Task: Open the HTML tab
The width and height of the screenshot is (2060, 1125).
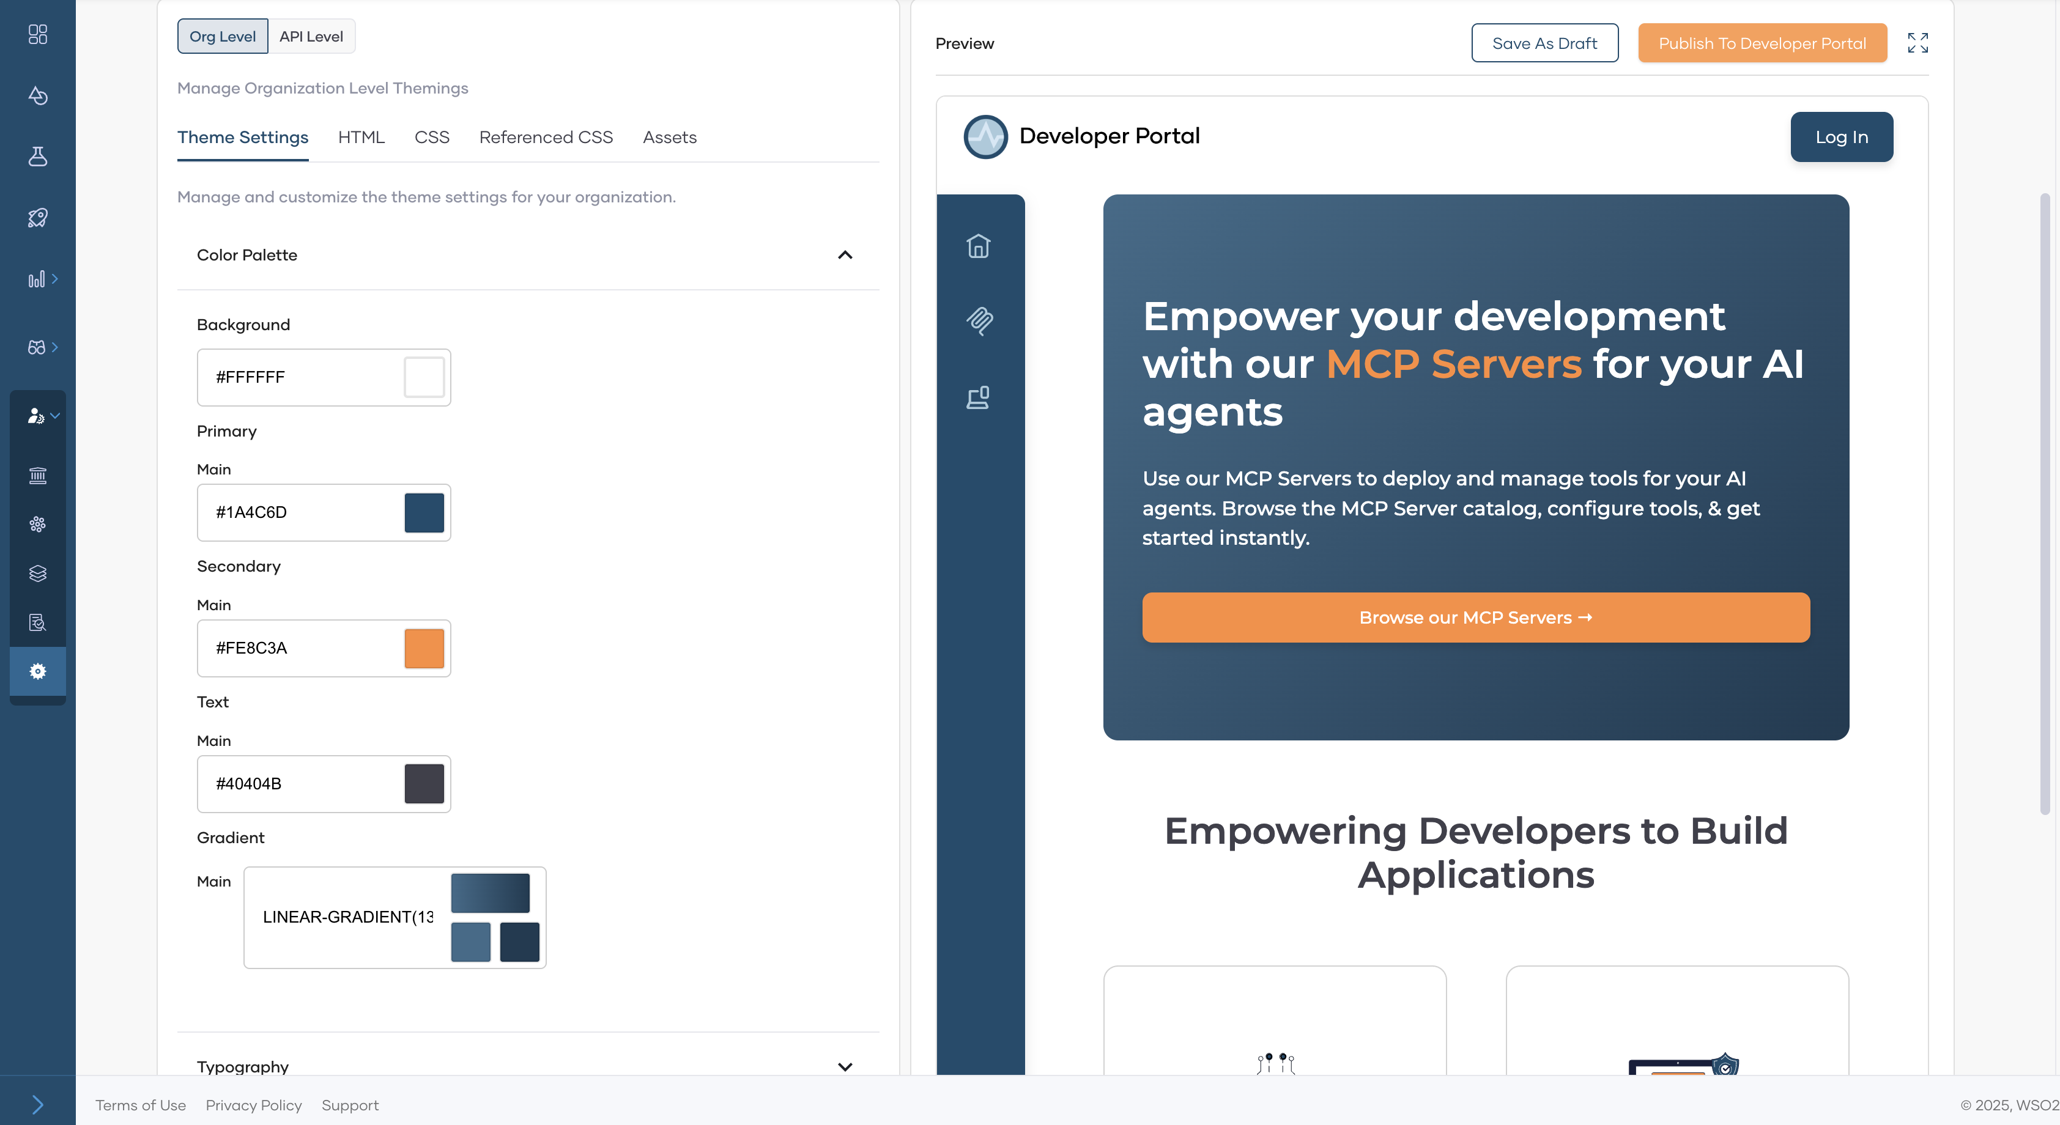Action: pyautogui.click(x=361, y=137)
